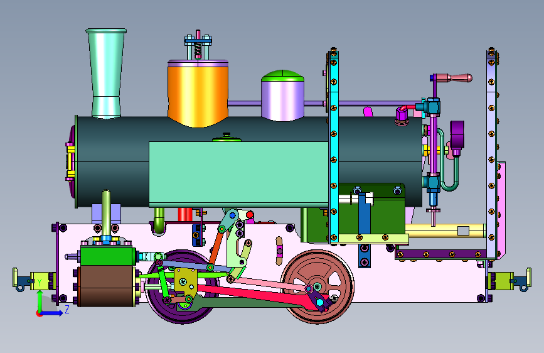
Task: Click the 'Z' axis label
Action: pyautogui.click(x=67, y=309)
